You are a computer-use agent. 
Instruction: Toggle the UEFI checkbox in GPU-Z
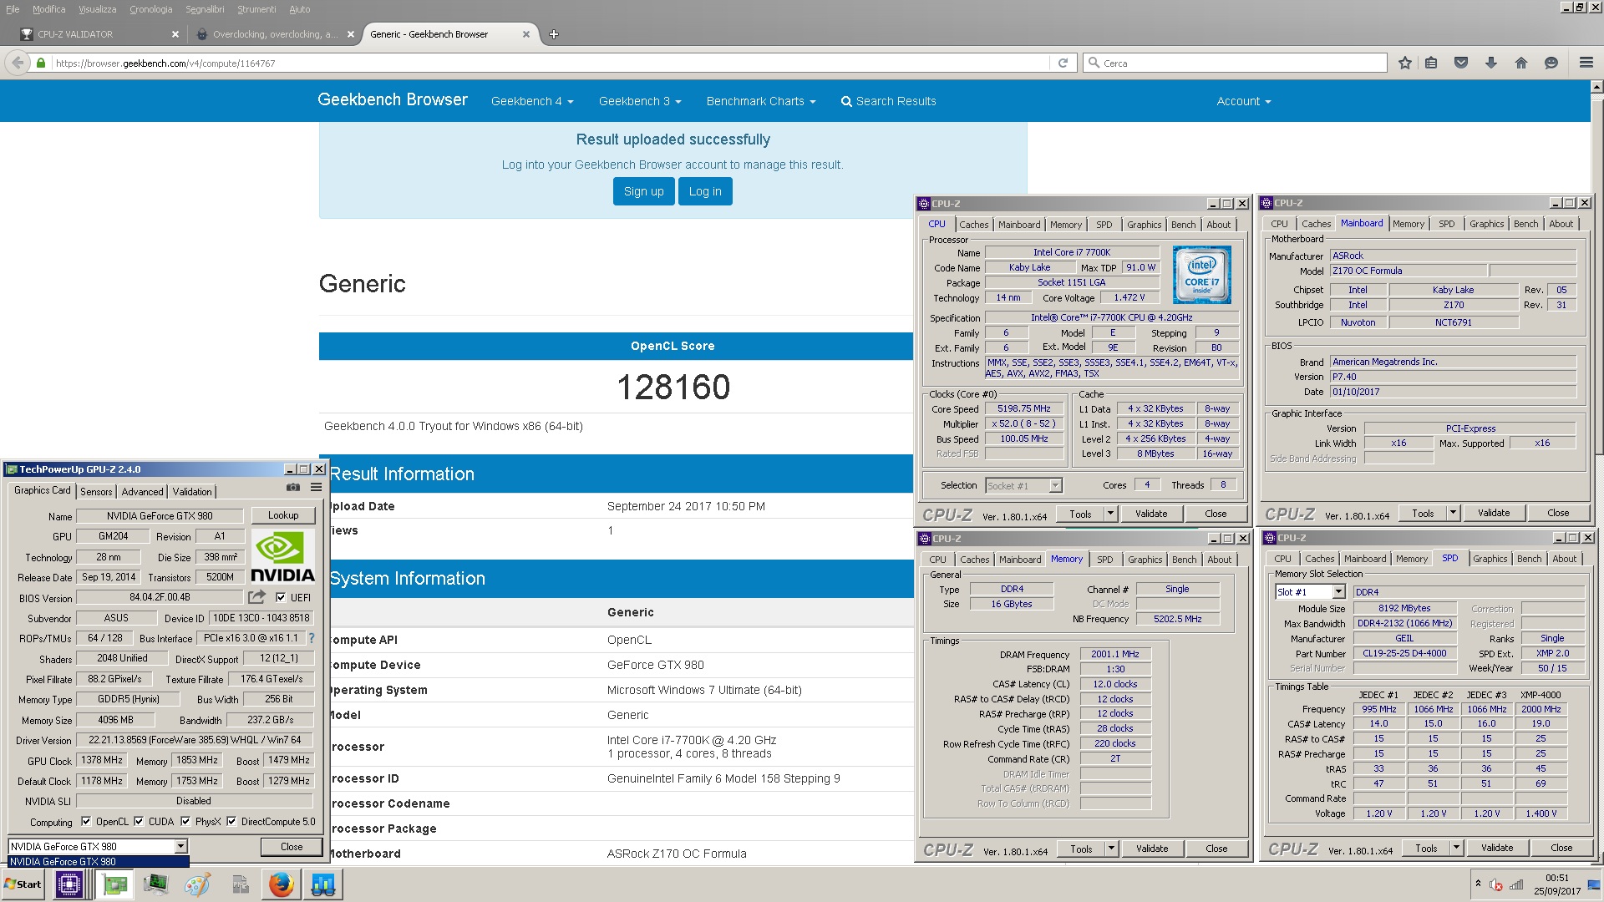(x=281, y=597)
